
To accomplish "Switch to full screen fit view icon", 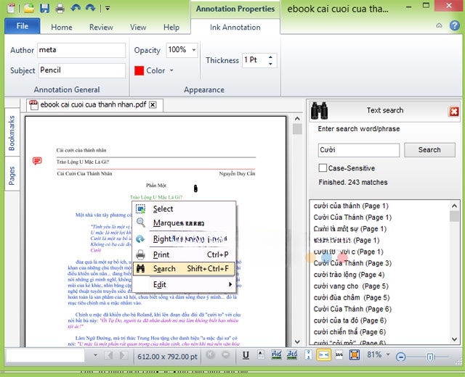I will tap(354, 355).
